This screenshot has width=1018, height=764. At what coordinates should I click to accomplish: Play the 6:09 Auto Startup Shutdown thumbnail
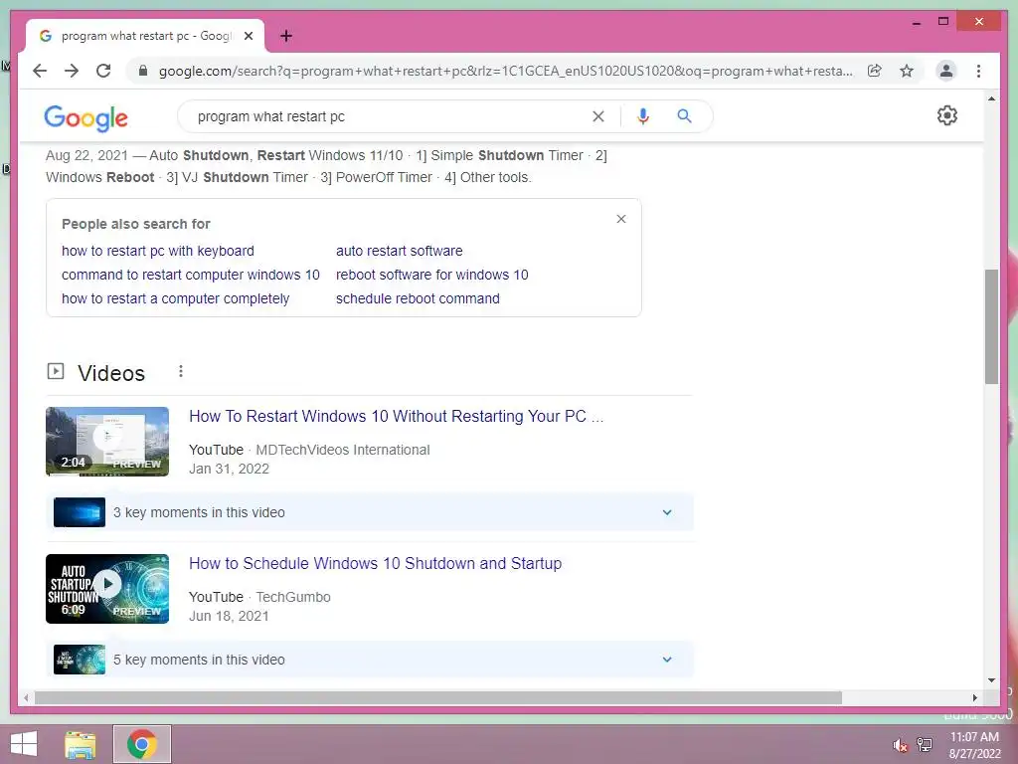pos(107,589)
